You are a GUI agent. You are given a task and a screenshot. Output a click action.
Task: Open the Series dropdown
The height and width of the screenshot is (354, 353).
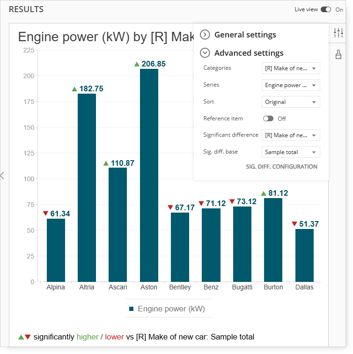tap(291, 85)
